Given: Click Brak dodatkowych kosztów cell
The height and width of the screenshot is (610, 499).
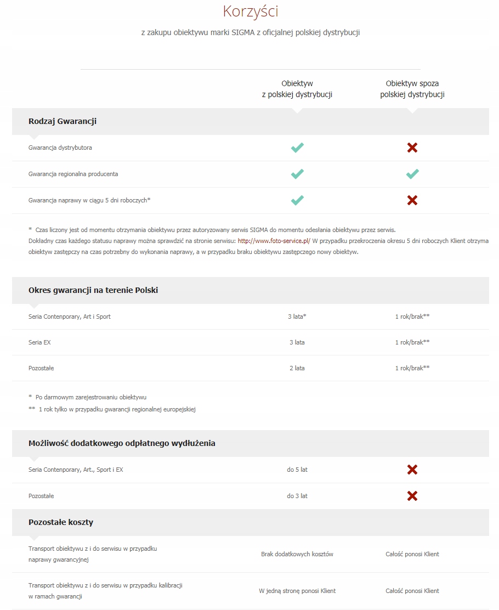Looking at the screenshot, I should (297, 554).
